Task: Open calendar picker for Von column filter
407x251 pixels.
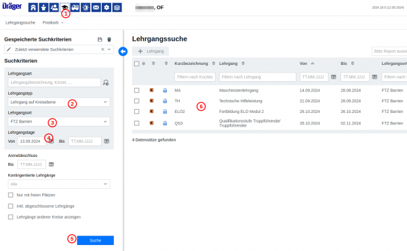Action: 334,77
